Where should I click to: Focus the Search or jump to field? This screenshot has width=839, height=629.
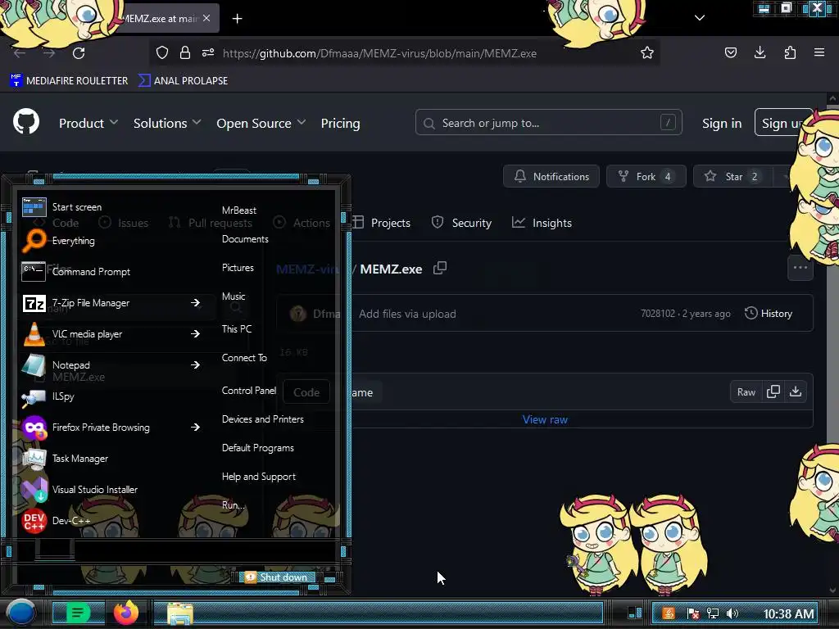[x=548, y=123]
